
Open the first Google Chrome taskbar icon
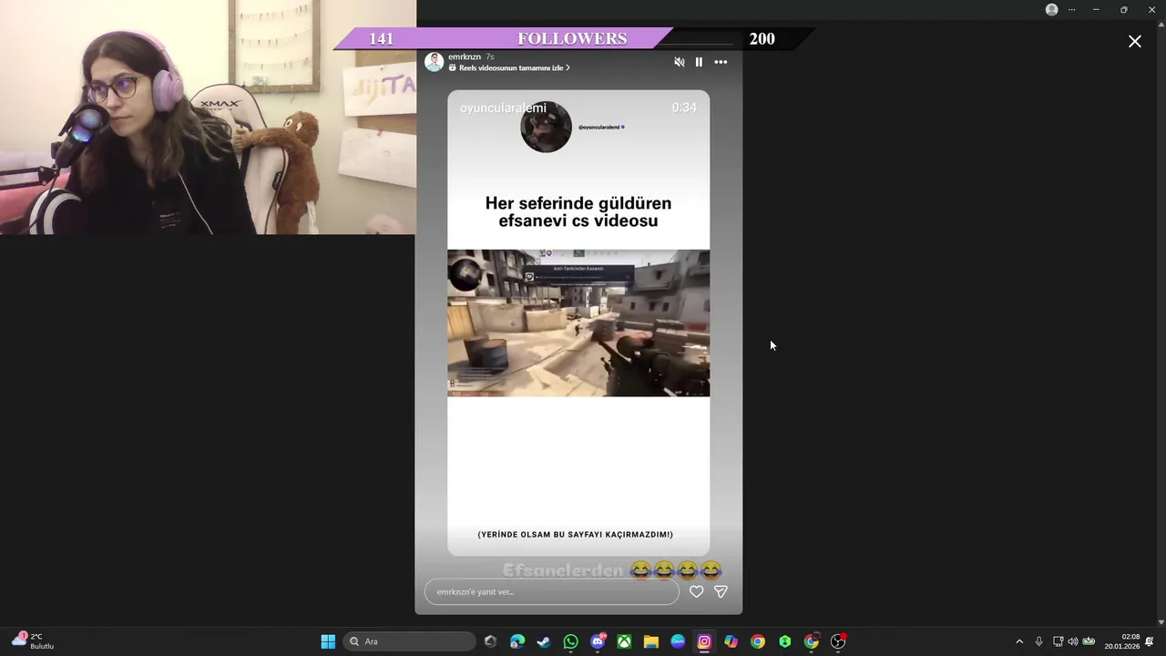click(x=757, y=641)
